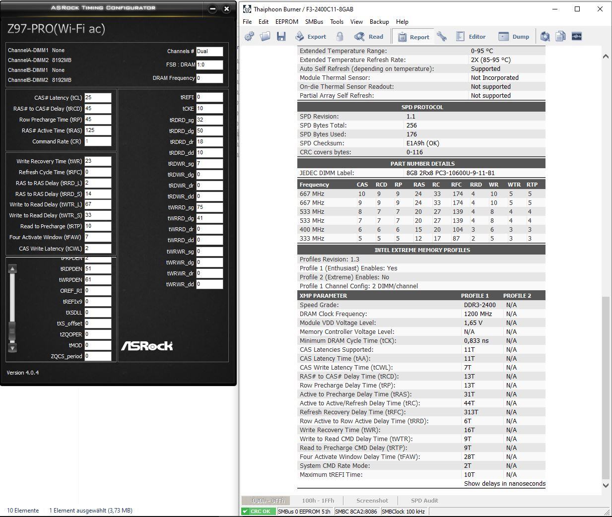612x517 pixels.
Task: Click the waveform monitor toolbar icon
Action: 576,36
